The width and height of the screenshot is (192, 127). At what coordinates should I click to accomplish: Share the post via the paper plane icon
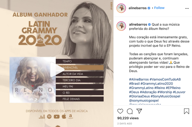[139, 111]
